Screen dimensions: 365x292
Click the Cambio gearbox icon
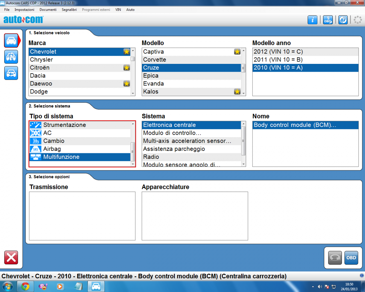(36, 141)
